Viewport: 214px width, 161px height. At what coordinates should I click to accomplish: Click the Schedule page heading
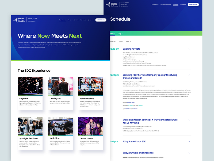click(120, 19)
